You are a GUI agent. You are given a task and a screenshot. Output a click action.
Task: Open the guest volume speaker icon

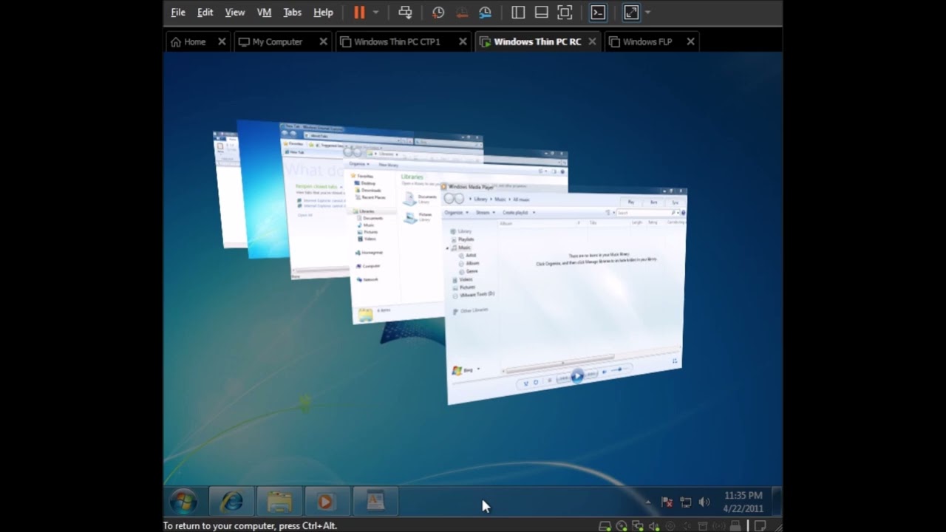pyautogui.click(x=704, y=502)
